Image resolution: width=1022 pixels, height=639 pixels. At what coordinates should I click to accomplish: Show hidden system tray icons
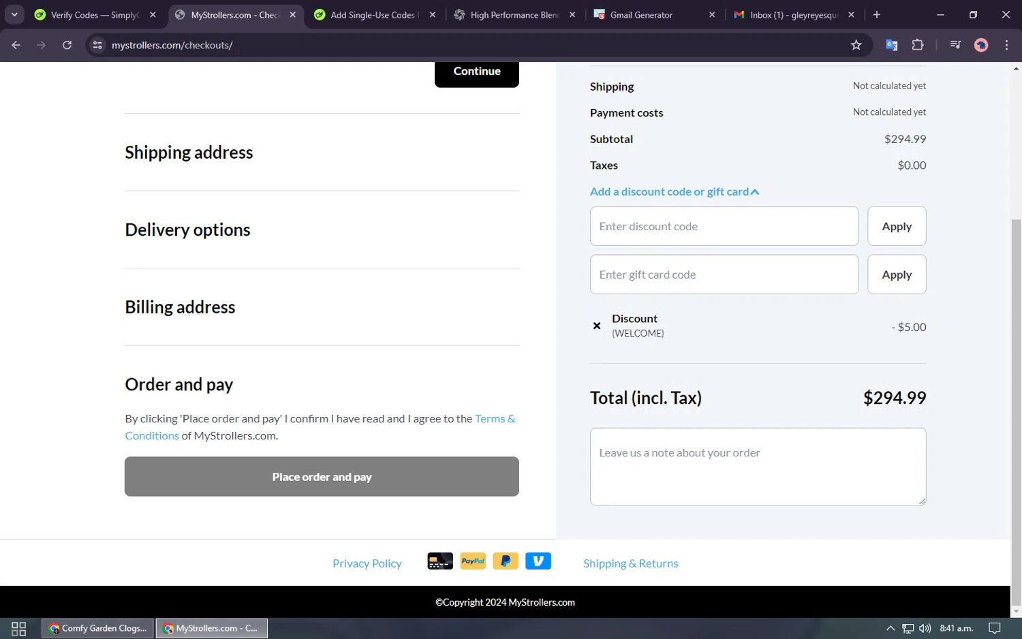tap(891, 628)
